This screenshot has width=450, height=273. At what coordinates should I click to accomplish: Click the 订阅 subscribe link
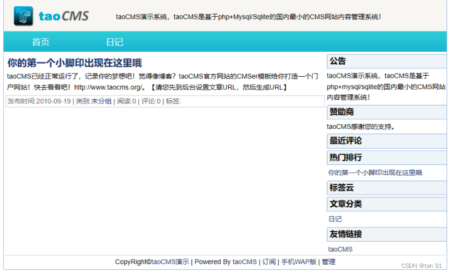269,262
